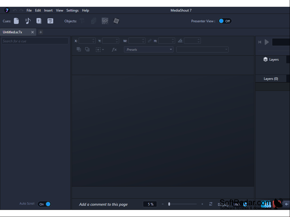Decrease the H height stepper
Viewport: 290px width, 217px height.
pos(173,42)
